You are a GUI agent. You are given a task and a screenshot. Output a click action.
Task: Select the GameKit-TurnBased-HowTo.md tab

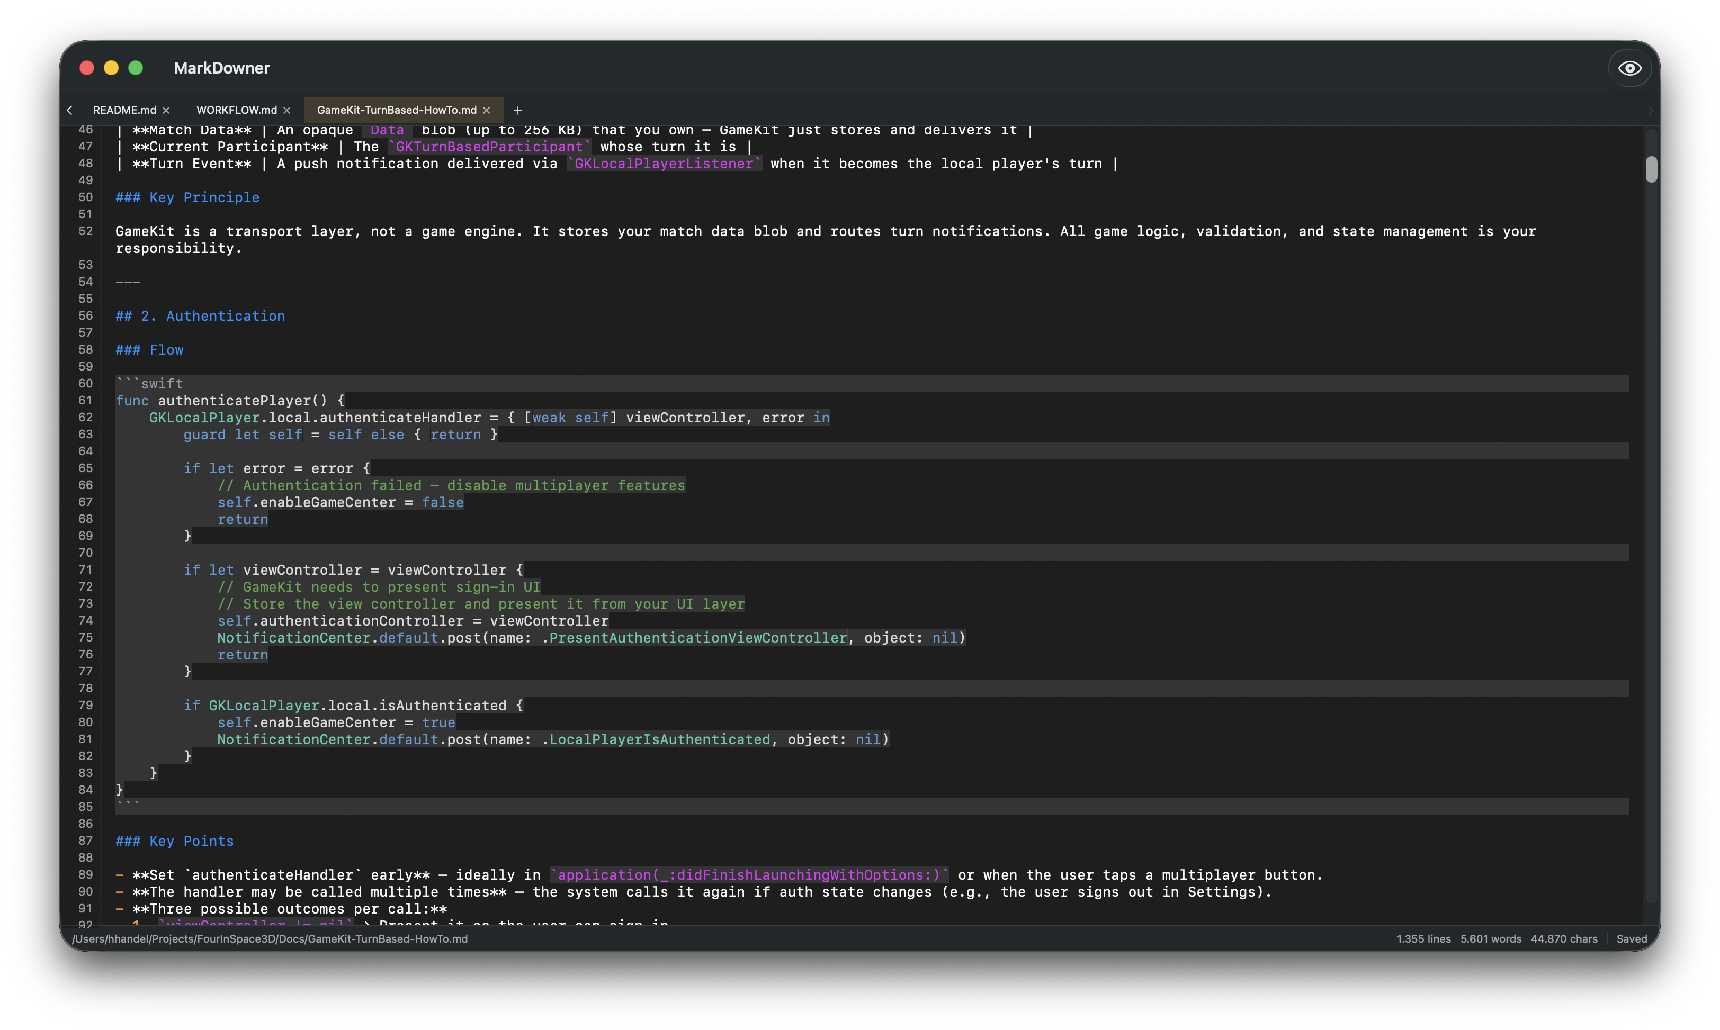[397, 110]
